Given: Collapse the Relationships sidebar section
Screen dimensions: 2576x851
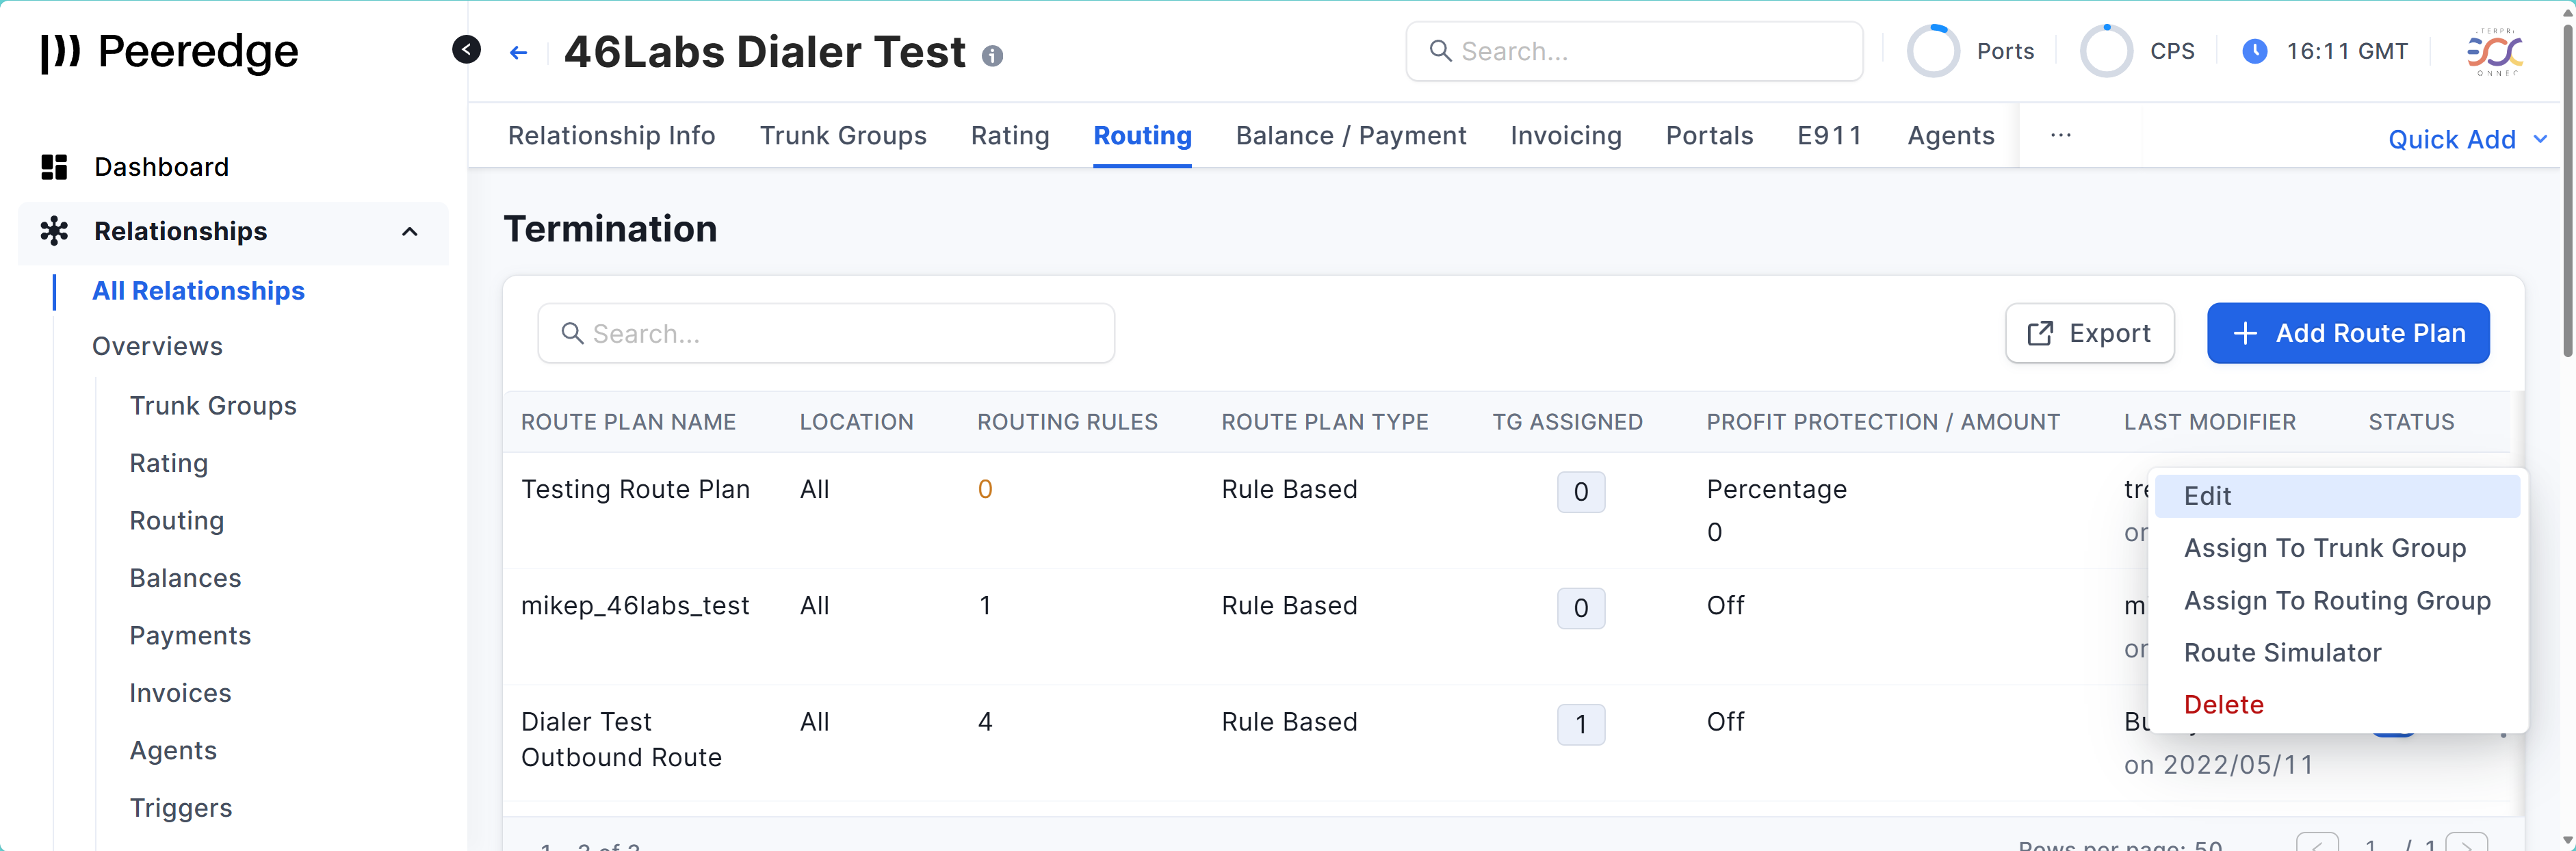Looking at the screenshot, I should (x=409, y=232).
